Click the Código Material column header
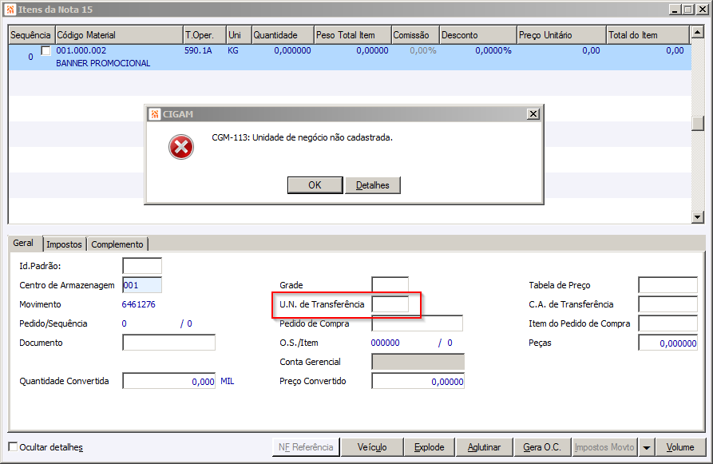Screen dimensions: 713x464 119,35
